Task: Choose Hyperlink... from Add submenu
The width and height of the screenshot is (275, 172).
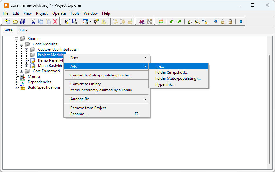Action: [178, 84]
